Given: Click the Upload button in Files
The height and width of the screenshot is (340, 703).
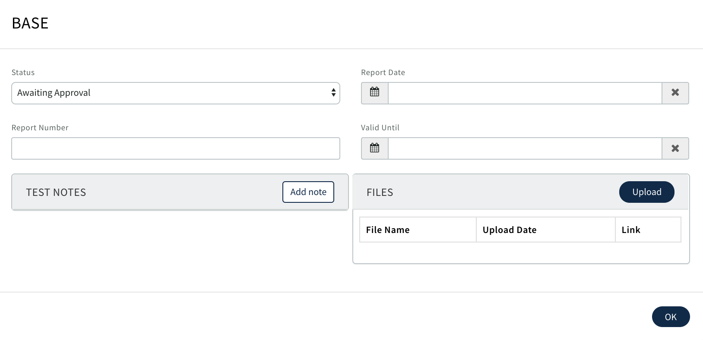Looking at the screenshot, I should (x=646, y=192).
